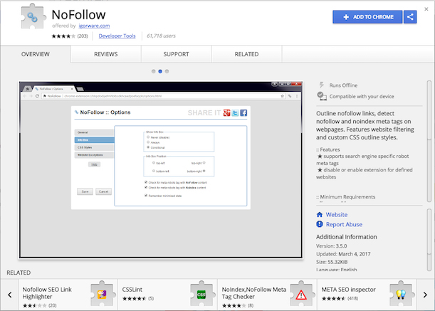Click the NoFollow extension puzzle icon
The image size is (435, 311).
33,16
